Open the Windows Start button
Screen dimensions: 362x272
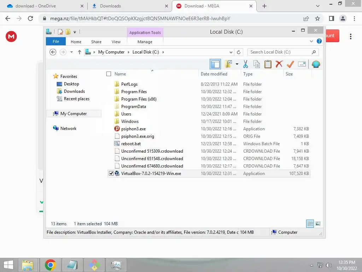[x=8, y=265]
